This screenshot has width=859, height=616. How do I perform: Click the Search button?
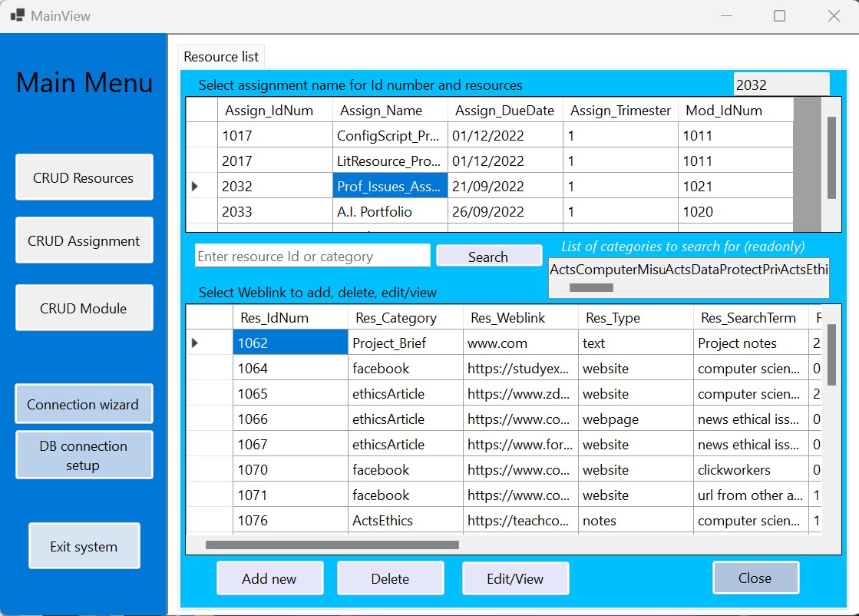(488, 257)
